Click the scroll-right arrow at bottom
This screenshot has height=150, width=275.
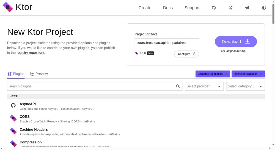click(x=270, y=148)
